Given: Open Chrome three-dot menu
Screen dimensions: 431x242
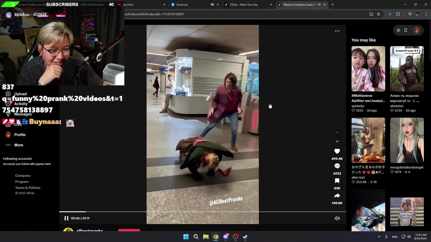Looking at the screenshot, I should (x=426, y=14).
